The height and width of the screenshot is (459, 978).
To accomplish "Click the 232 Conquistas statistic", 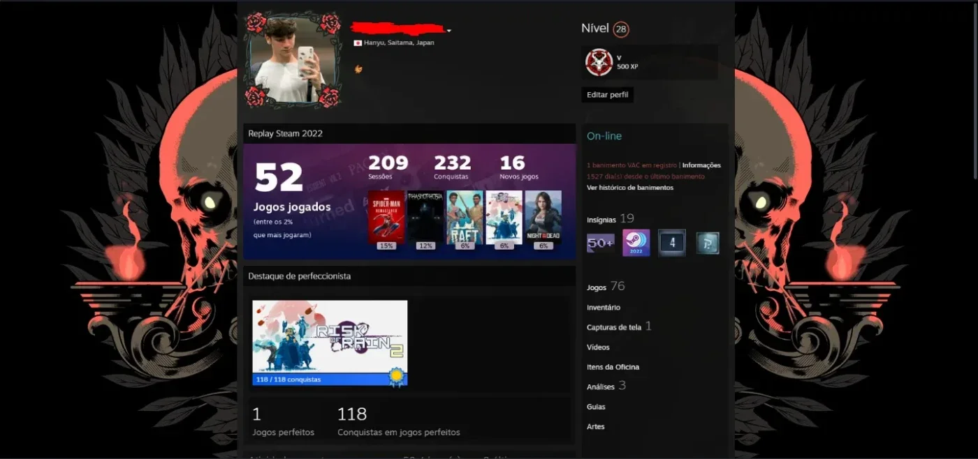I will [452, 168].
